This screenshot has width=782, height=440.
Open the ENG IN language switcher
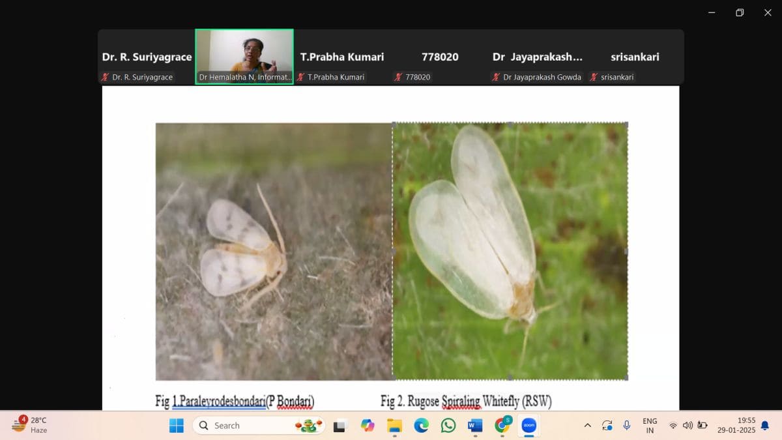tap(650, 426)
